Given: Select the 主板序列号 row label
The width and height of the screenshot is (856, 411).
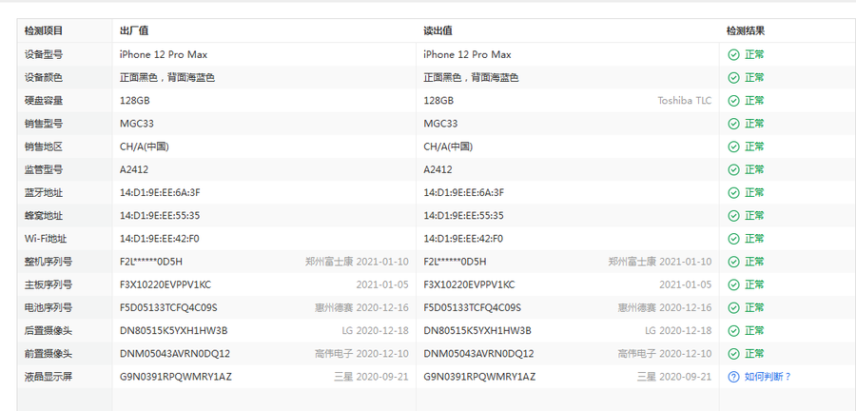Looking at the screenshot, I should (49, 284).
